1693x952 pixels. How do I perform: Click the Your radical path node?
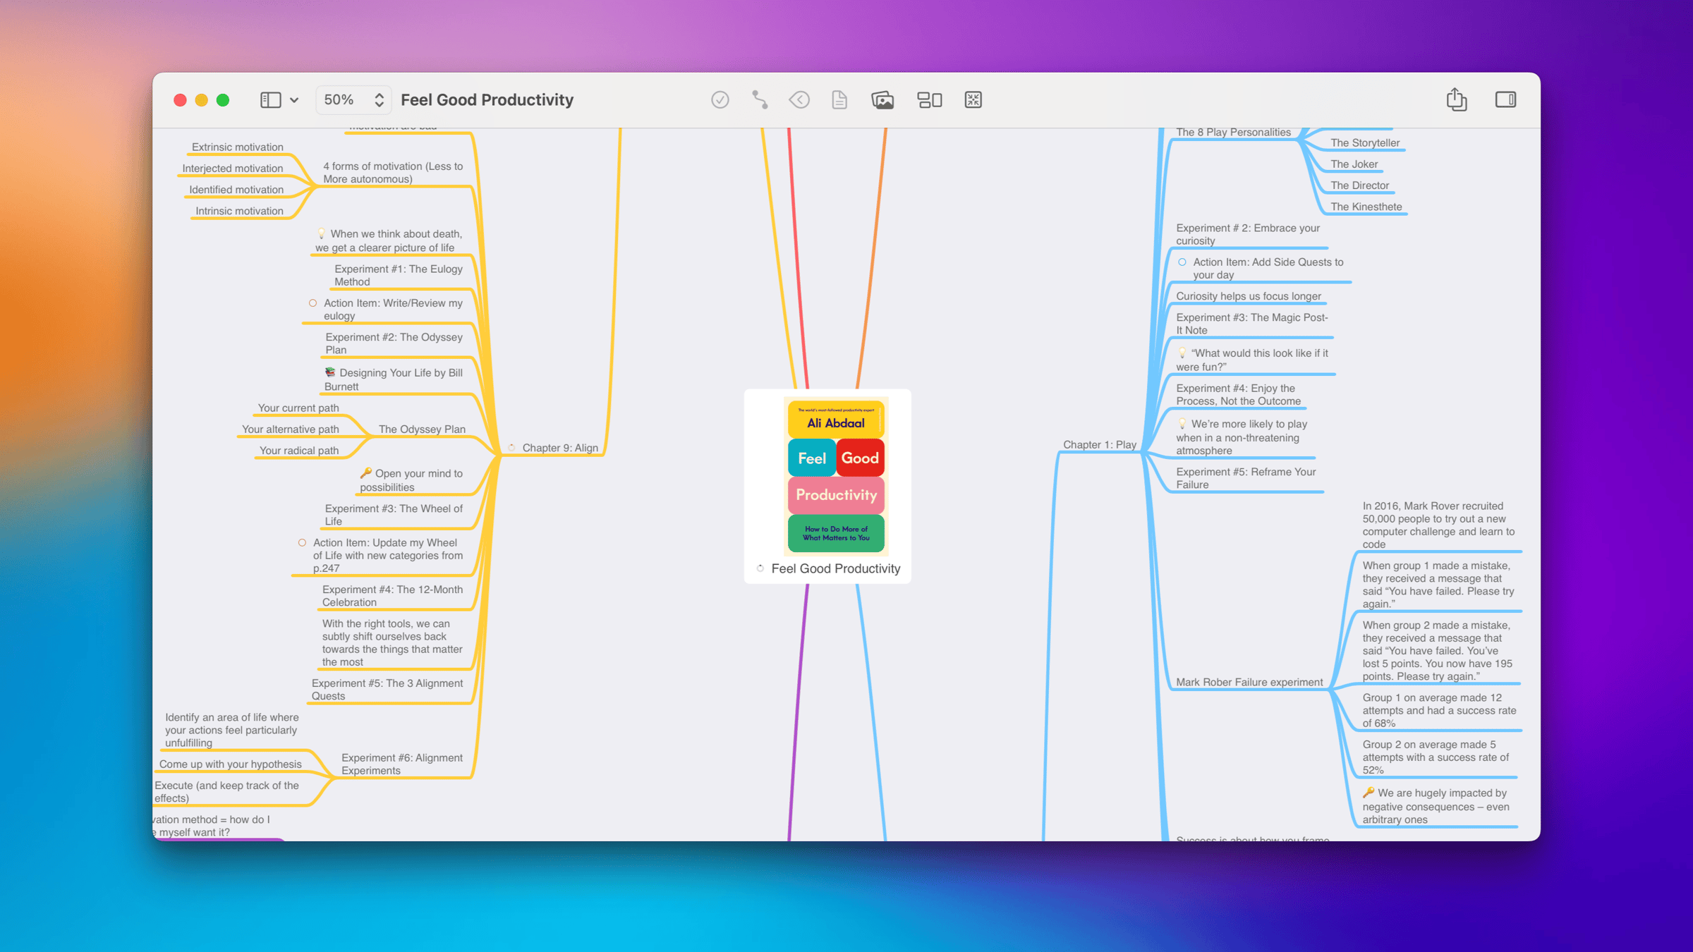tap(299, 451)
